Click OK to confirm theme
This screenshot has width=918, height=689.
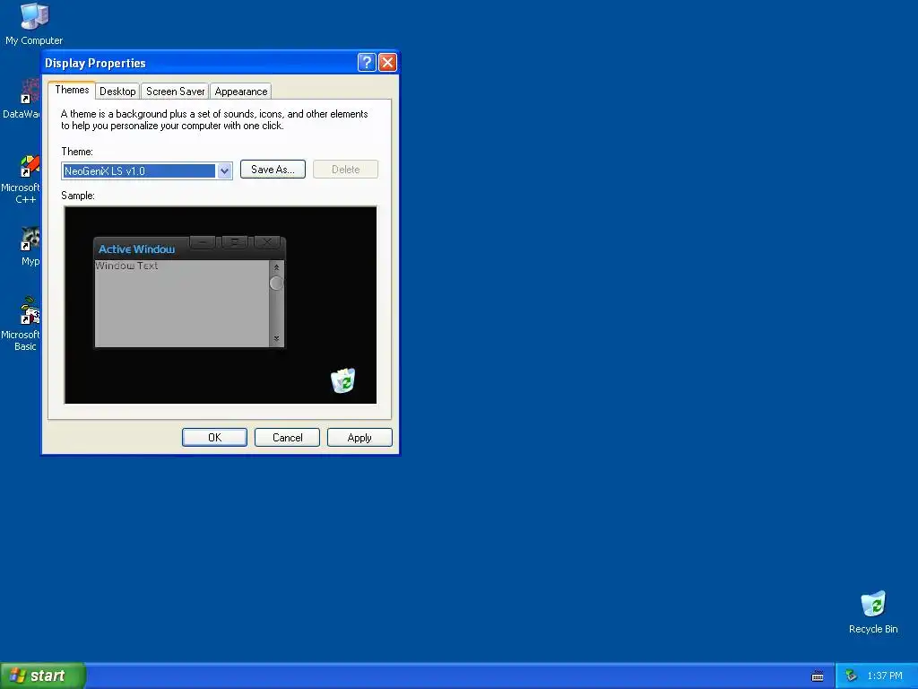click(x=214, y=438)
